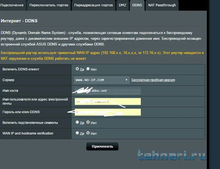Select Нет for Включить подстановочные символы

[88, 122]
